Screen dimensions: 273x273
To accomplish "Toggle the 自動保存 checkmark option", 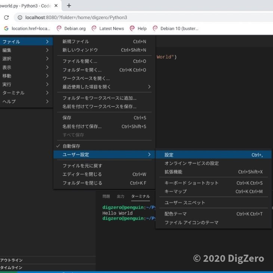I will [x=104, y=146].
